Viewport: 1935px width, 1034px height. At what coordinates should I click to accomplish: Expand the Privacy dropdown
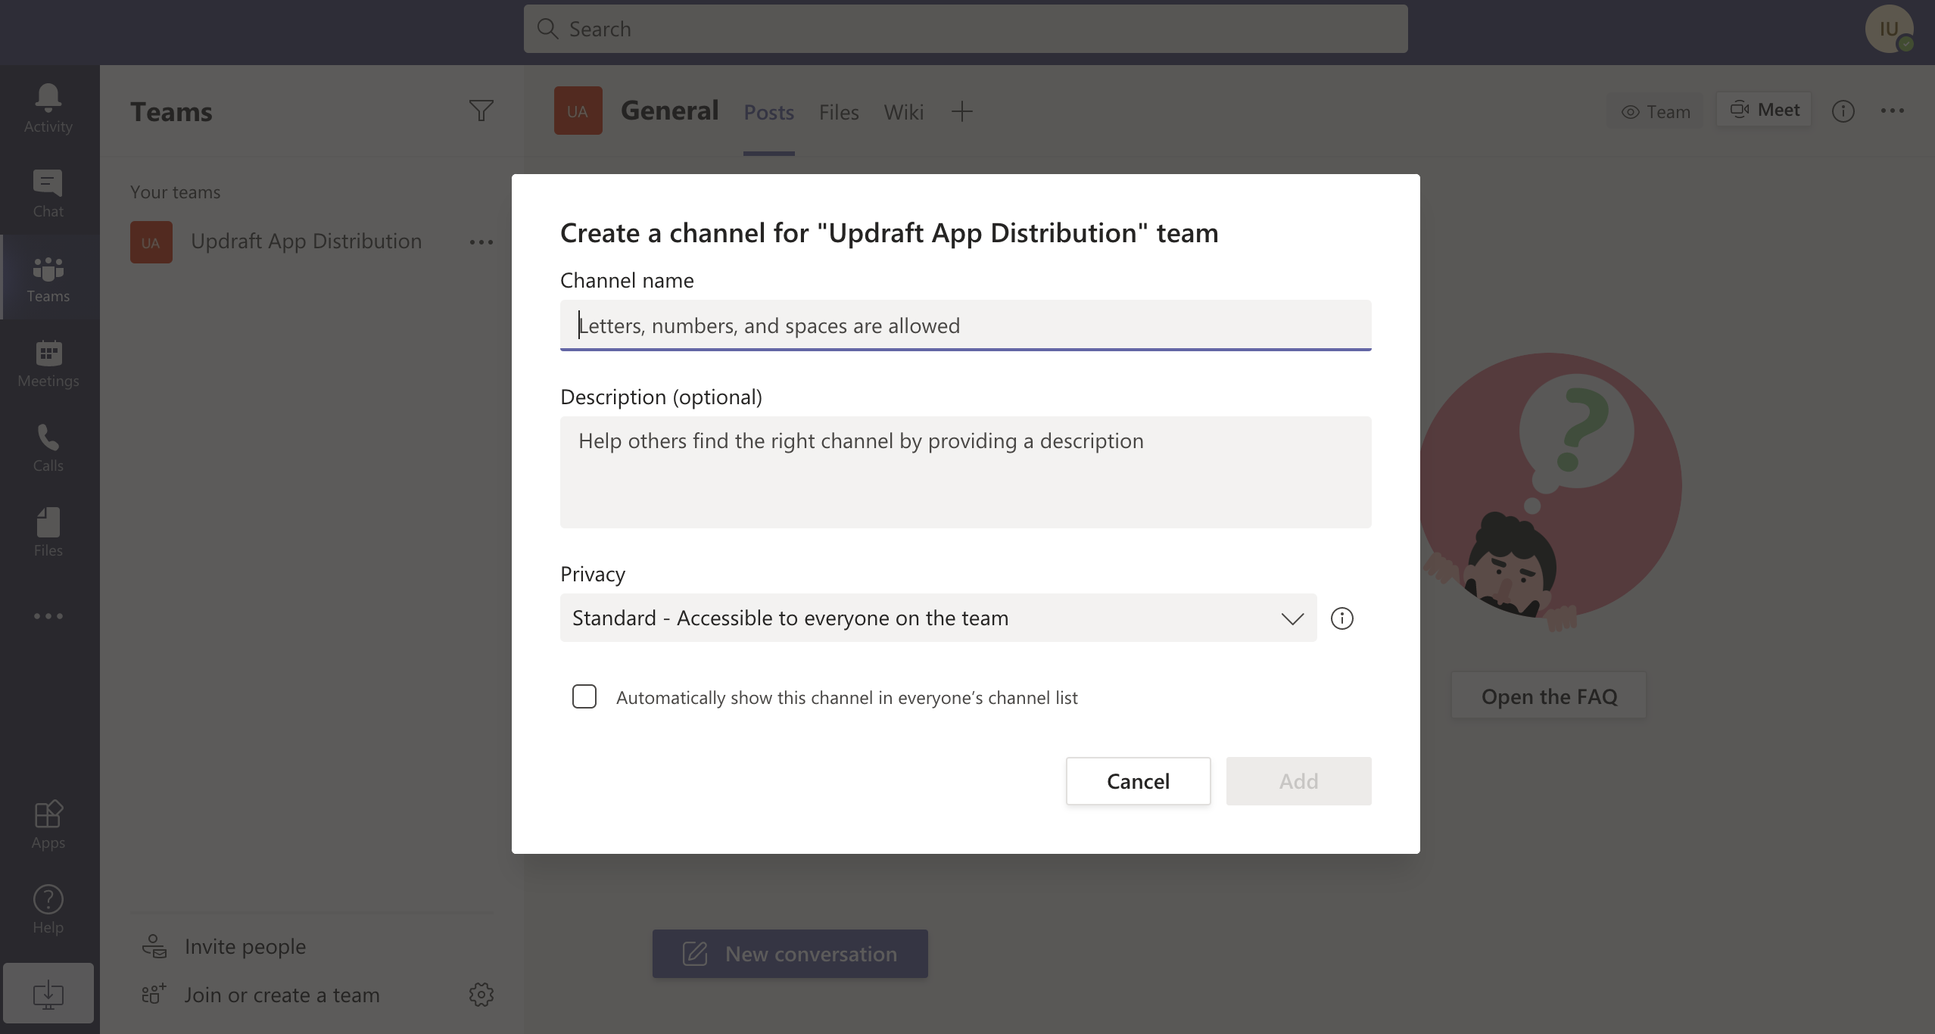tap(938, 618)
